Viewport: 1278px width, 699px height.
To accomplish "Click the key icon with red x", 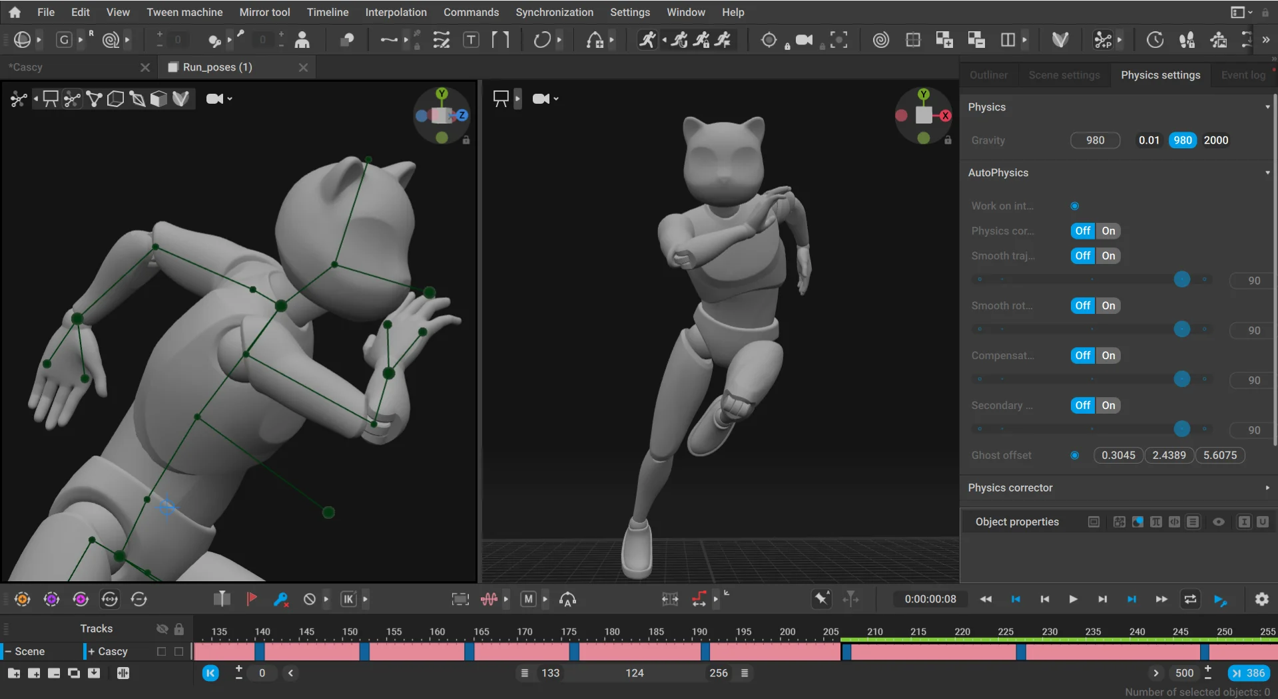I will (280, 599).
